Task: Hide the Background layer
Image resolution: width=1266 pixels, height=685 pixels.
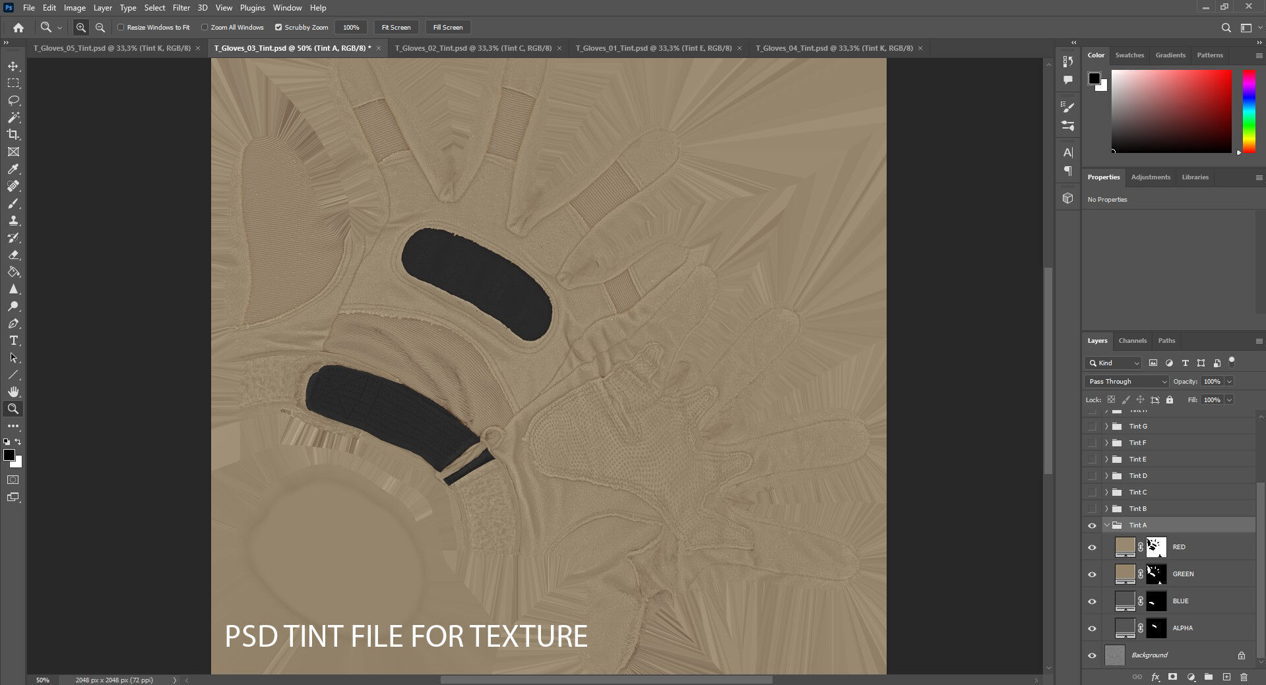Action: tap(1092, 655)
